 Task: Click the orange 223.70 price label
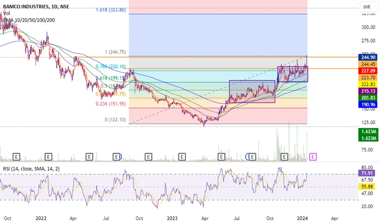click(x=368, y=77)
